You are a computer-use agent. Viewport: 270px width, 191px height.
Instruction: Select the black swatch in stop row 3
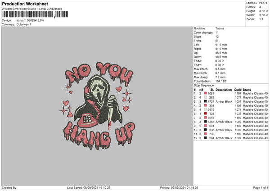pos(206,101)
